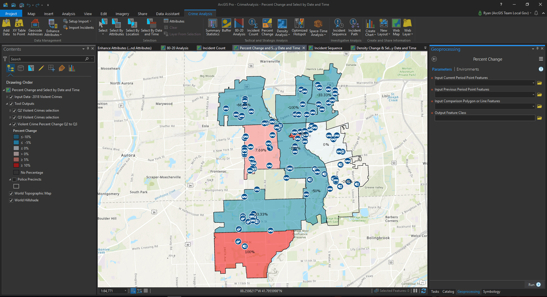Open Input Comparison Polygon dropdown
Viewport: 547px width, 297px height.
(533, 106)
